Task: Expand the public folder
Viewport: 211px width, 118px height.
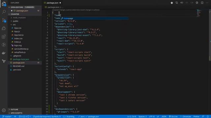Action: [x=15, y=21]
